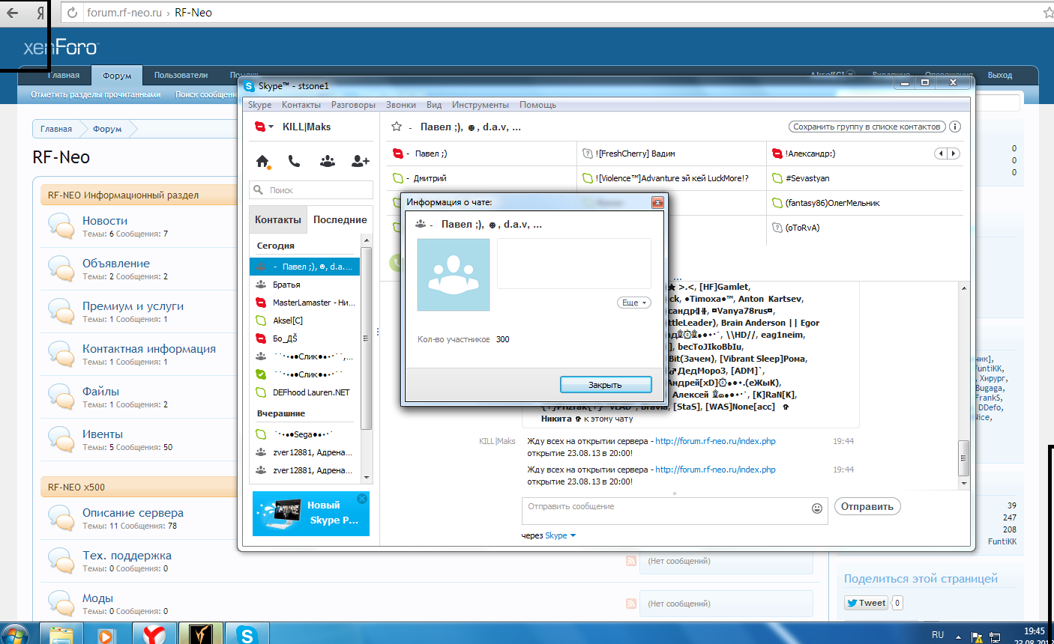The height and width of the screenshot is (644, 1054).
Task: Select Братья group in recent list
Action: [305, 285]
